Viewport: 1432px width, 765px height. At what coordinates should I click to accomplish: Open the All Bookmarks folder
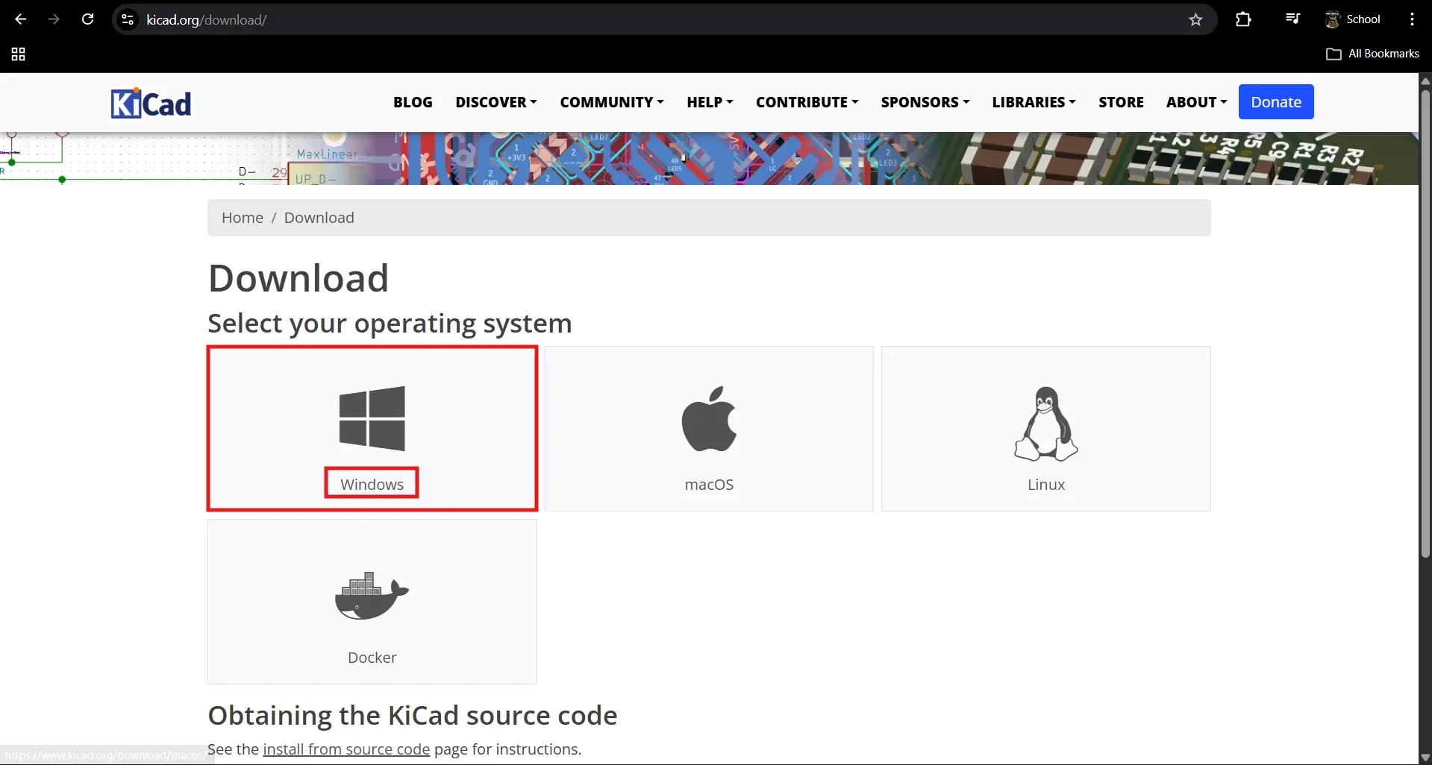point(1372,54)
